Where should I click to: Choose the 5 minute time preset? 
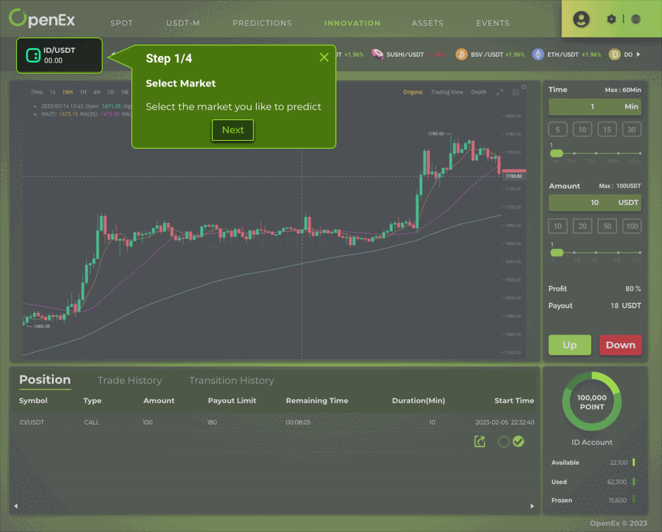[558, 130]
